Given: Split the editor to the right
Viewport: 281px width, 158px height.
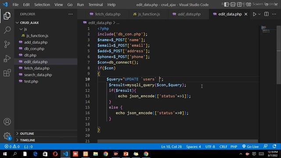Looking at the screenshot, I should coord(267,14).
